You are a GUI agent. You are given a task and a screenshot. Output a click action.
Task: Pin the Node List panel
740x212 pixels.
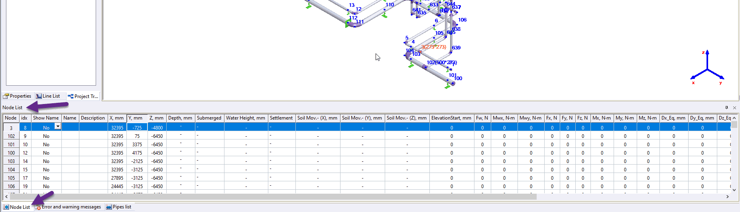tap(726, 108)
